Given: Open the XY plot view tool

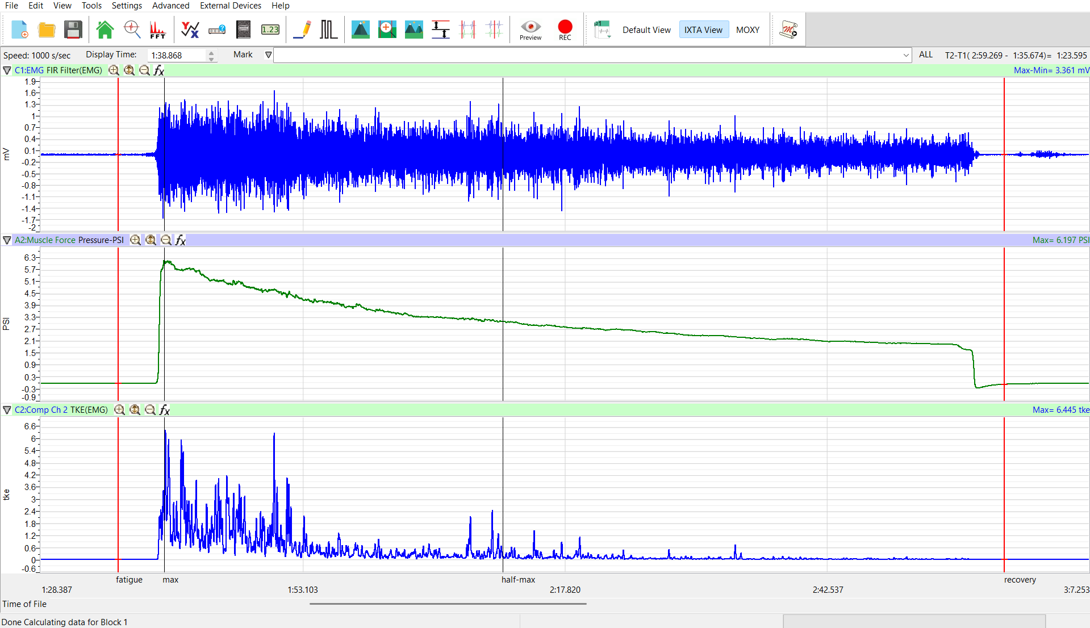Looking at the screenshot, I should [190, 30].
